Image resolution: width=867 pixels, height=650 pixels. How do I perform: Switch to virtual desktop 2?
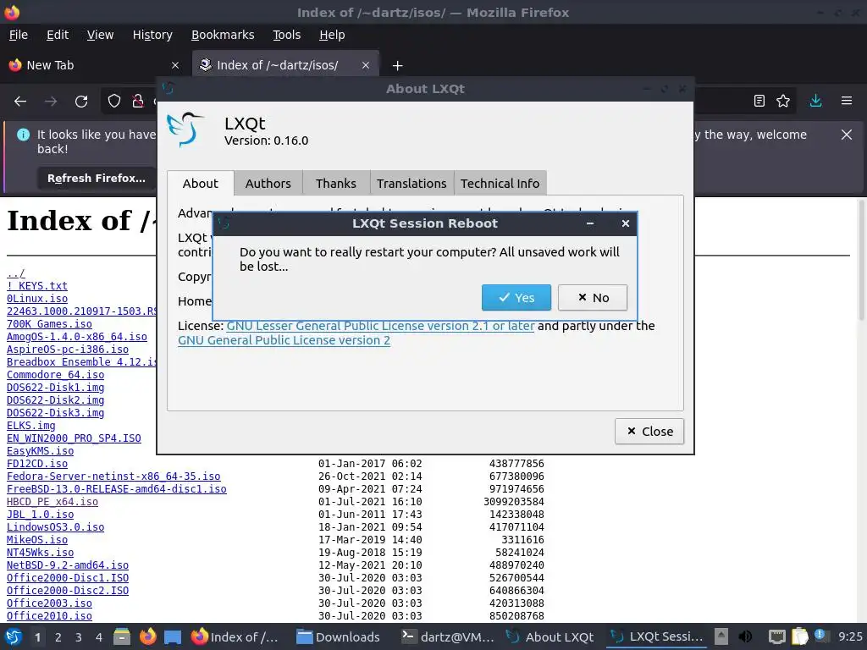point(58,637)
